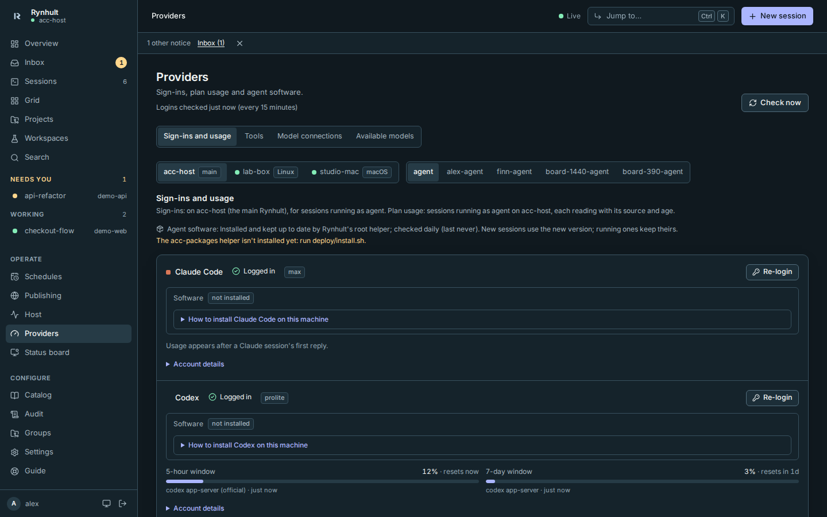Image resolution: width=827 pixels, height=517 pixels.
Task: Open the Inbox icon in sidebar
Action: tap(14, 63)
